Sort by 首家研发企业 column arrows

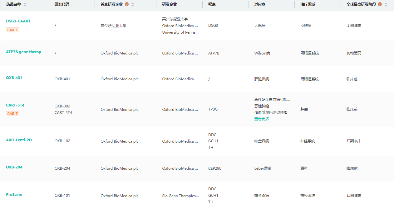[x=133, y=4]
